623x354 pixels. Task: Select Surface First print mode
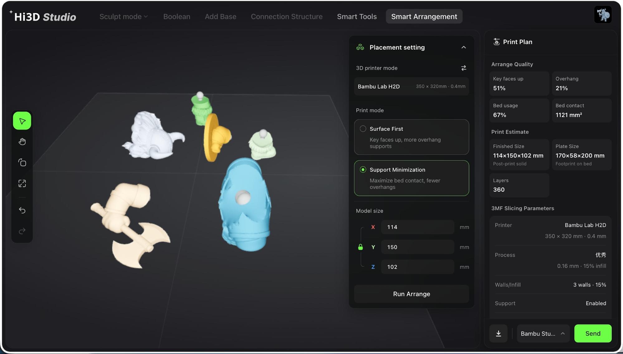click(x=411, y=137)
